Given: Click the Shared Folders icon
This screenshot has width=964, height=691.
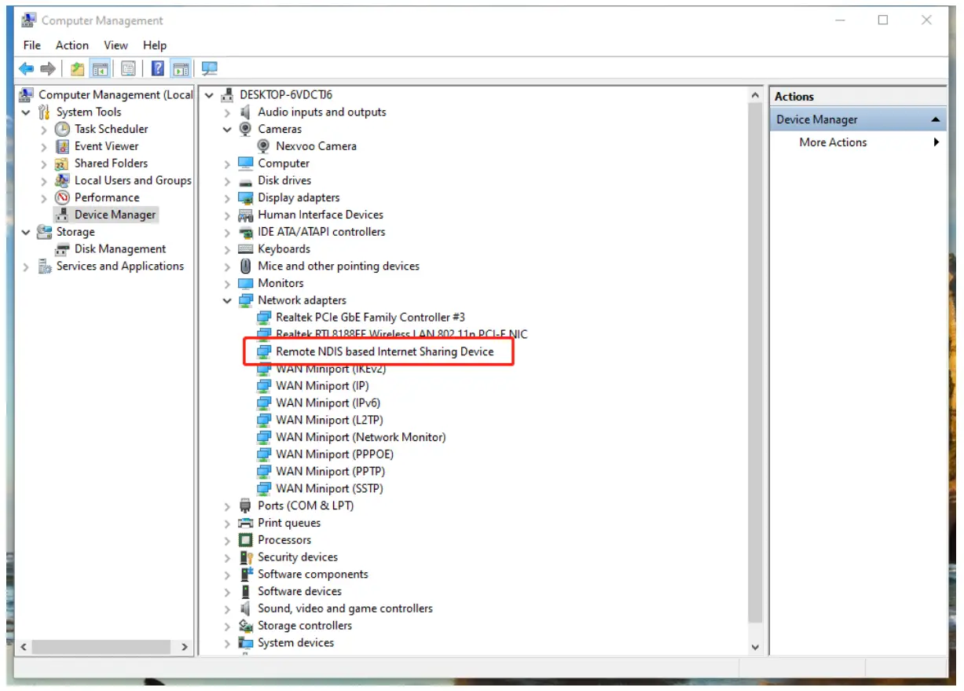Looking at the screenshot, I should click(x=62, y=164).
